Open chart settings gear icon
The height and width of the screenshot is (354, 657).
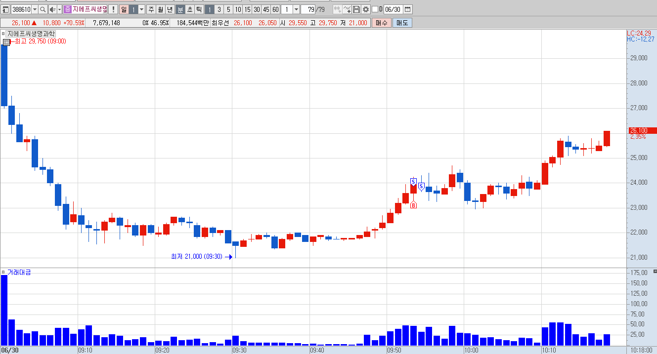(366, 9)
